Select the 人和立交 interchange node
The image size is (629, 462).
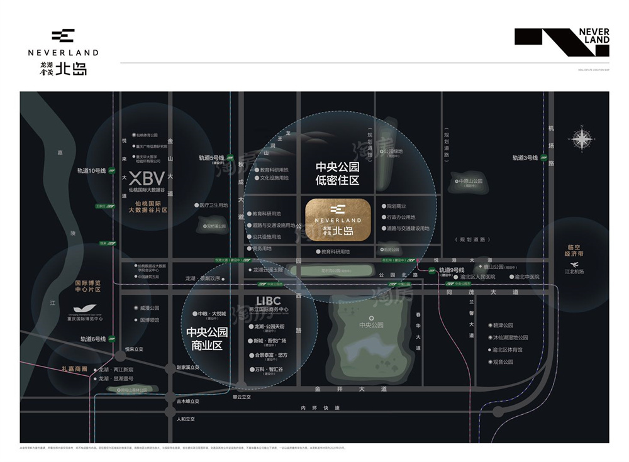coord(169,412)
